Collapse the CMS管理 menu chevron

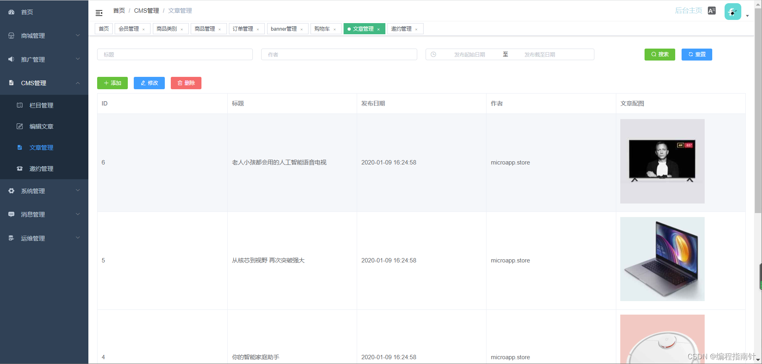[78, 83]
